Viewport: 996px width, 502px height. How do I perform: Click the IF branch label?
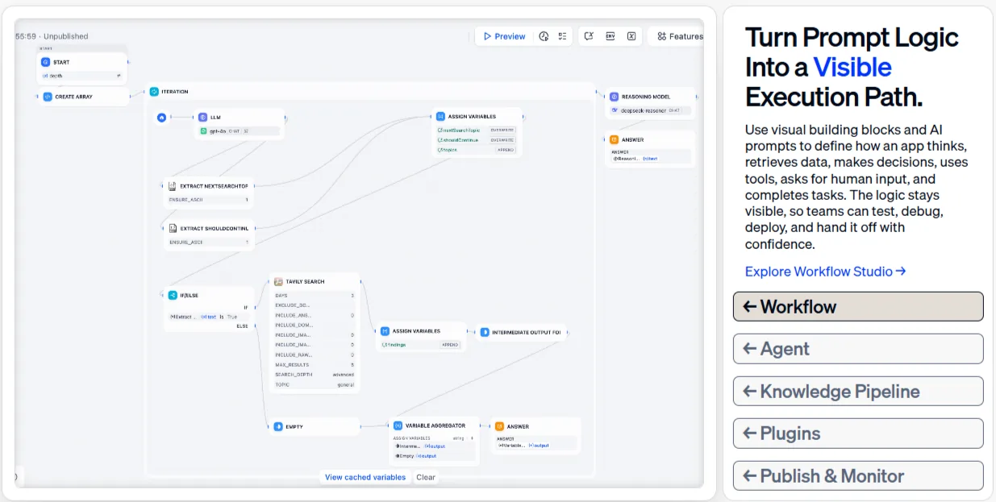[246, 307]
